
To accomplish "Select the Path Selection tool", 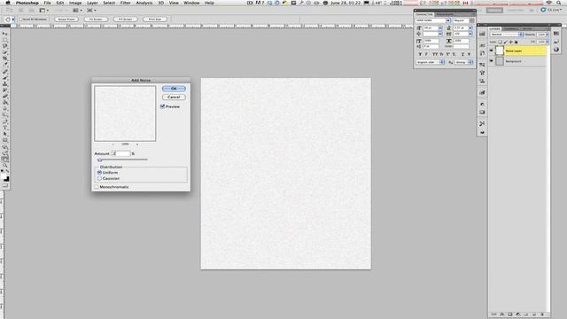I will click(5, 134).
